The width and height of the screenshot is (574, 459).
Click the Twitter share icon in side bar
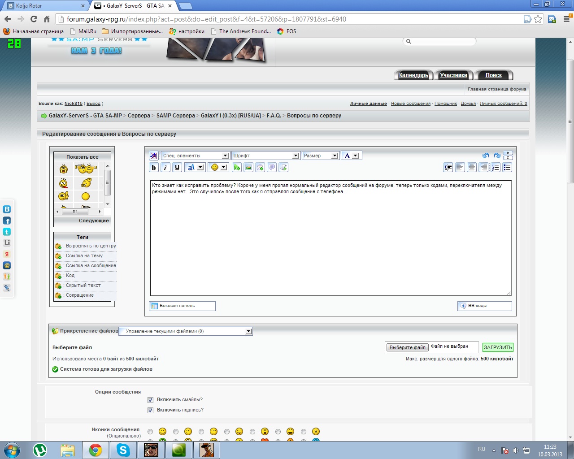7,232
